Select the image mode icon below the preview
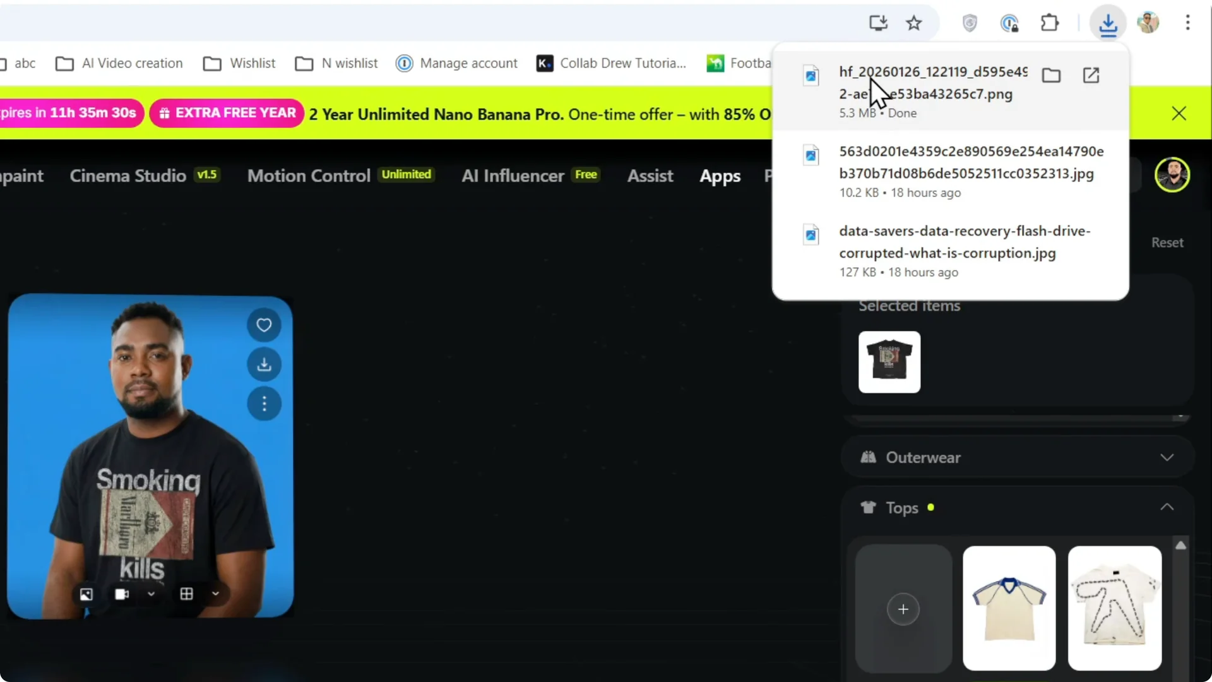This screenshot has height=682, width=1212. (86, 594)
